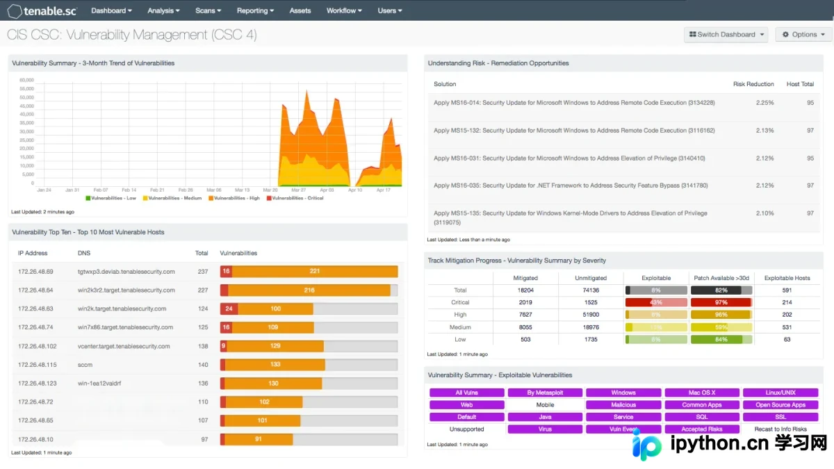Viewport: 834px width, 469px height.
Task: Open the Scans dropdown menu
Action: click(x=208, y=10)
